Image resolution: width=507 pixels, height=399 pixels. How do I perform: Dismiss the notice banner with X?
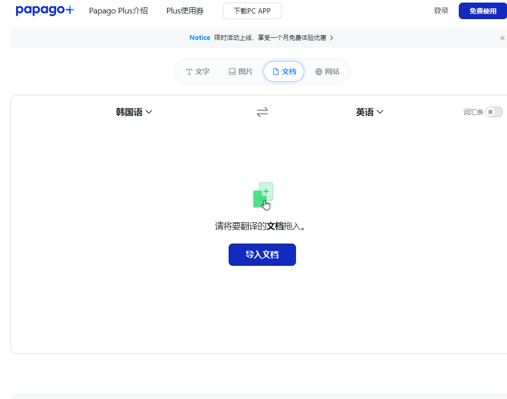tap(502, 38)
